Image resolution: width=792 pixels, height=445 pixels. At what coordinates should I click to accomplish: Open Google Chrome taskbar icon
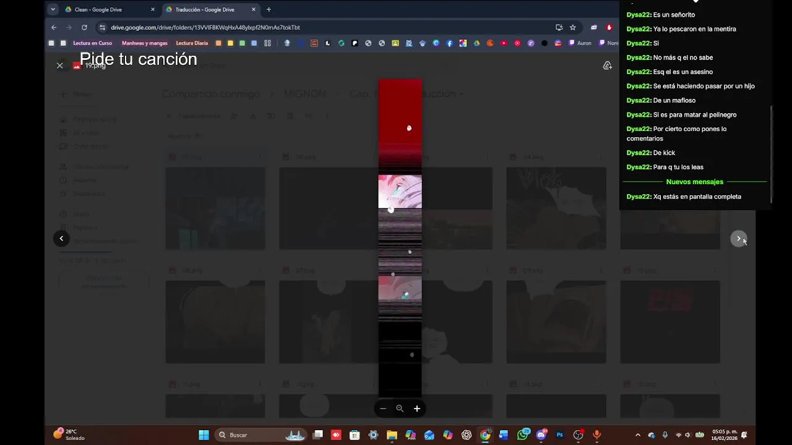click(x=485, y=435)
